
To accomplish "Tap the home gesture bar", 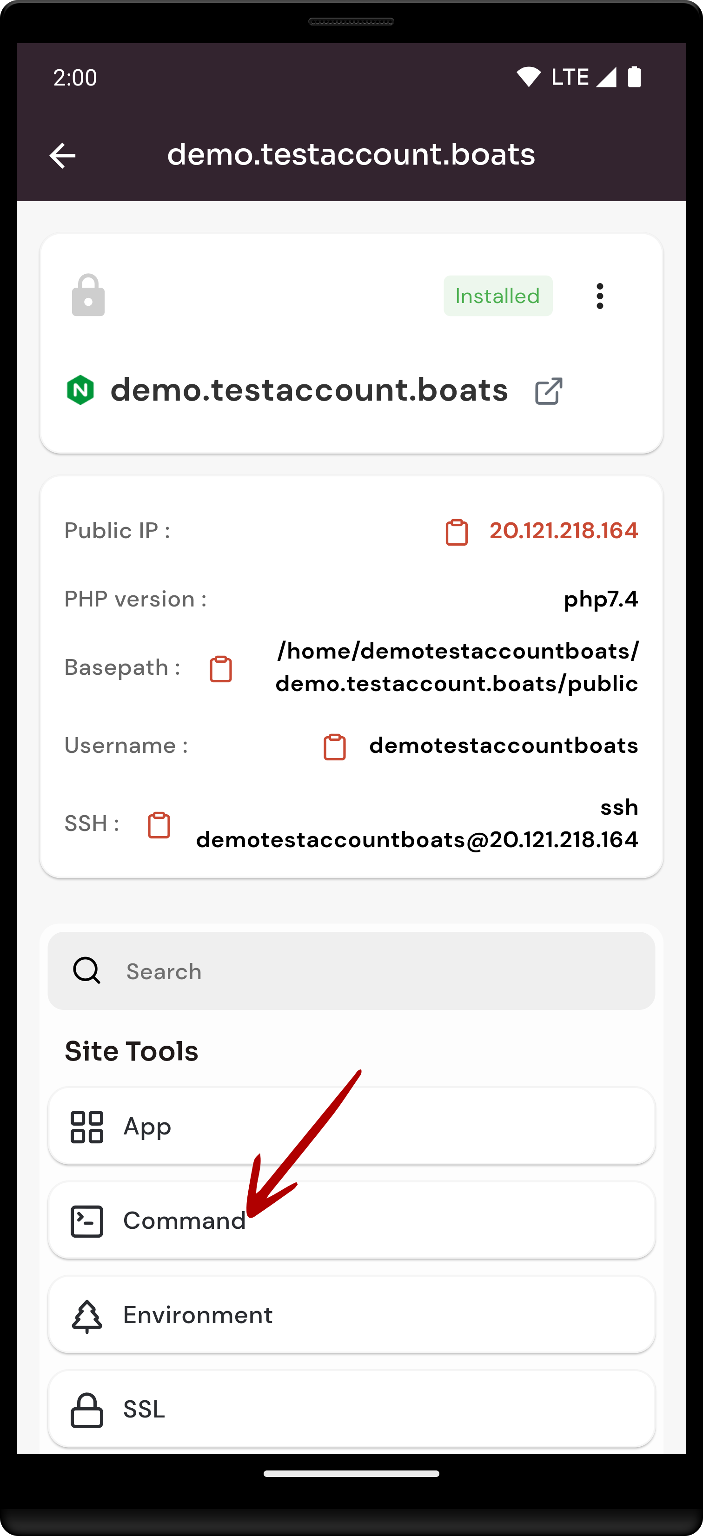I will tap(351, 1473).
